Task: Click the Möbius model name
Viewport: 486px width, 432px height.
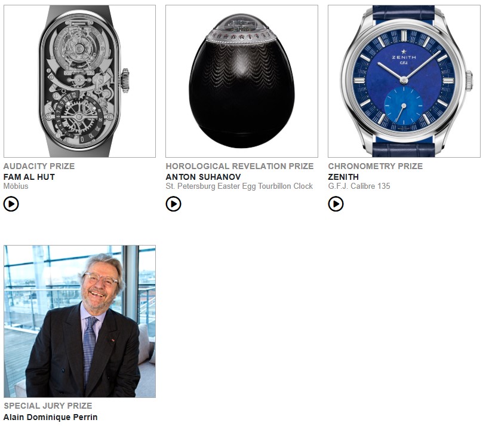Action: [16, 186]
